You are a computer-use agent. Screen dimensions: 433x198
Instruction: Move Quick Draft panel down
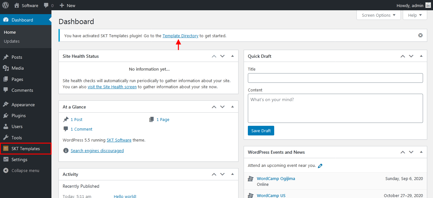point(411,56)
